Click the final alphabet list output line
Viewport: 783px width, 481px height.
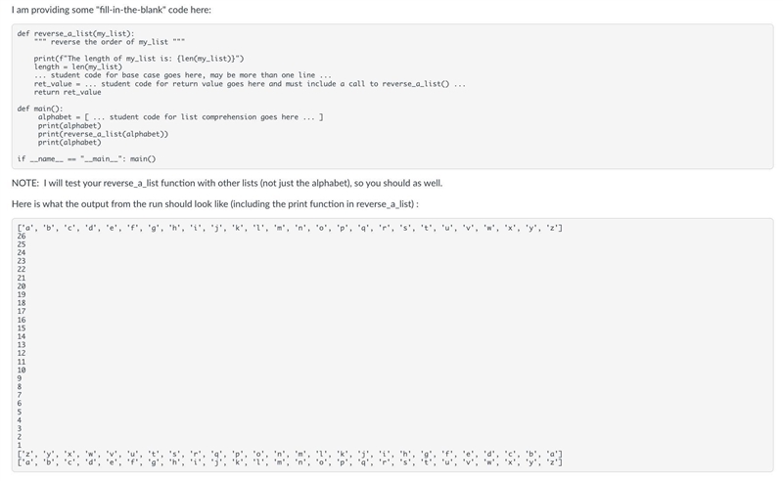[x=290, y=462]
